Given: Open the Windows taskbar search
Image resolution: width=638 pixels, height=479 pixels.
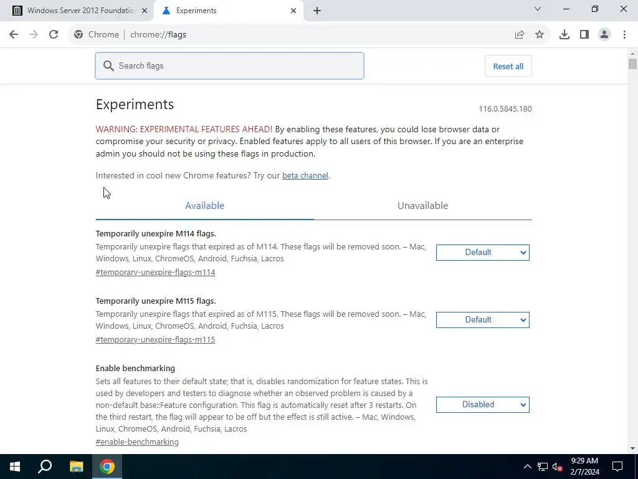Looking at the screenshot, I should [45, 467].
